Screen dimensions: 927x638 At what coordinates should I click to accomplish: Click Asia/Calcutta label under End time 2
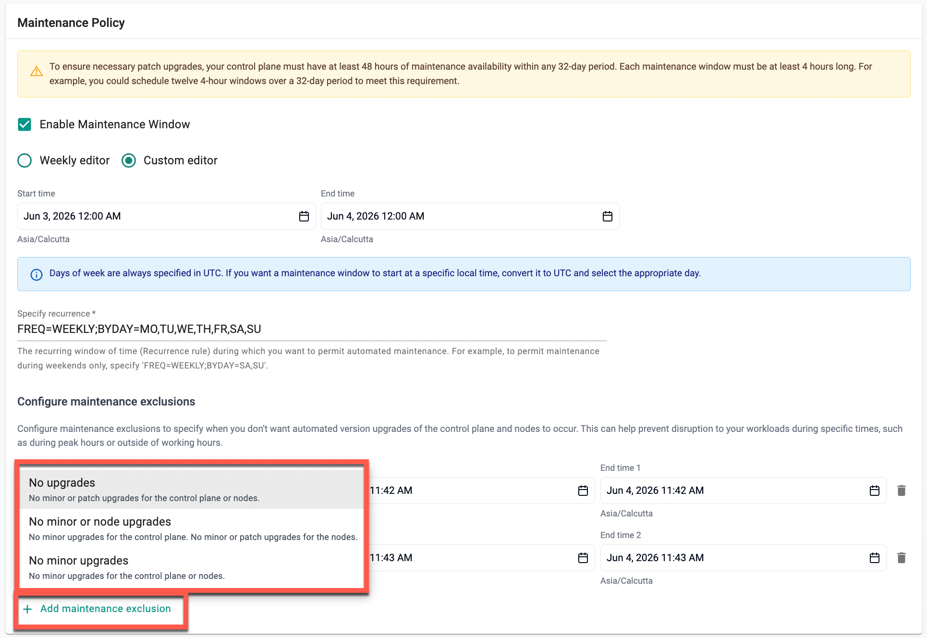(626, 581)
